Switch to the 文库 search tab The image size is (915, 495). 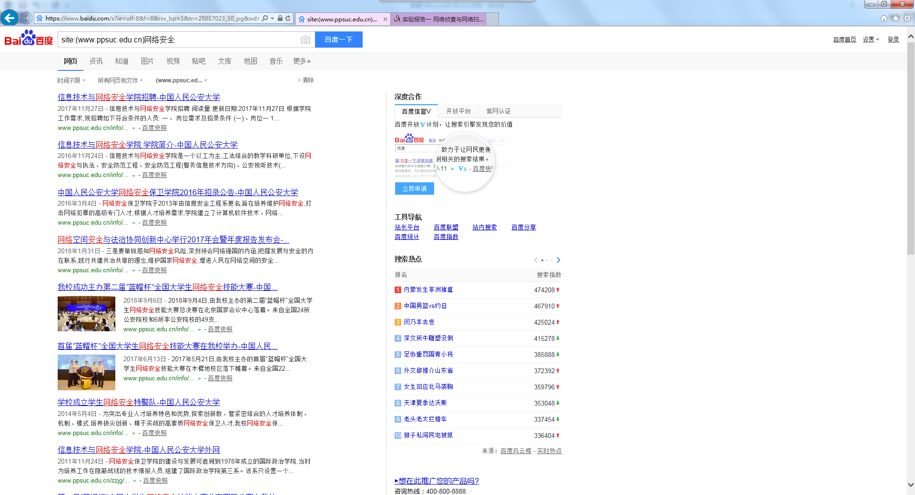click(224, 61)
